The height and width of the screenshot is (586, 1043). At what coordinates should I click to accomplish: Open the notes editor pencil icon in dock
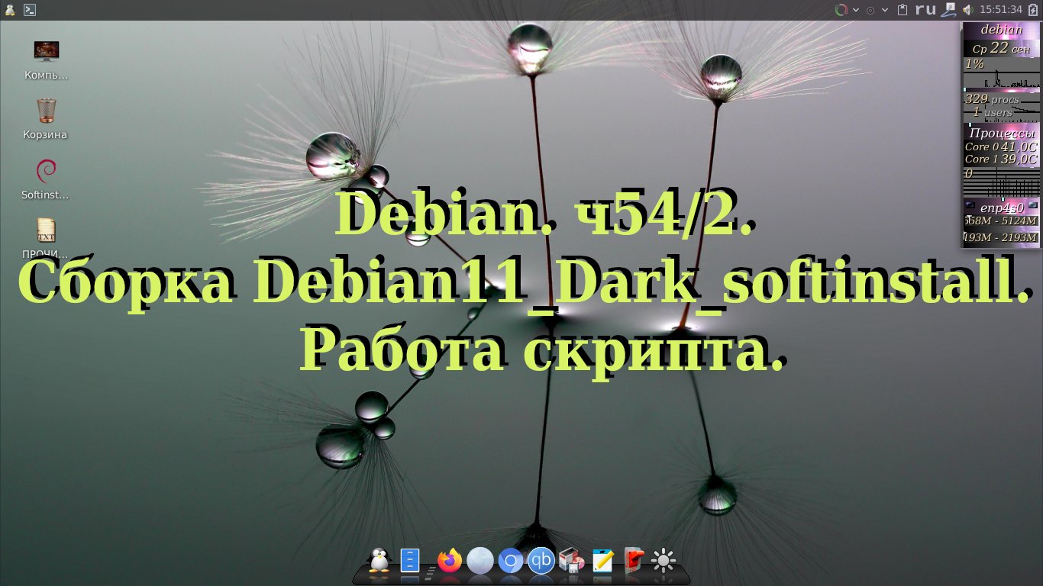click(602, 561)
